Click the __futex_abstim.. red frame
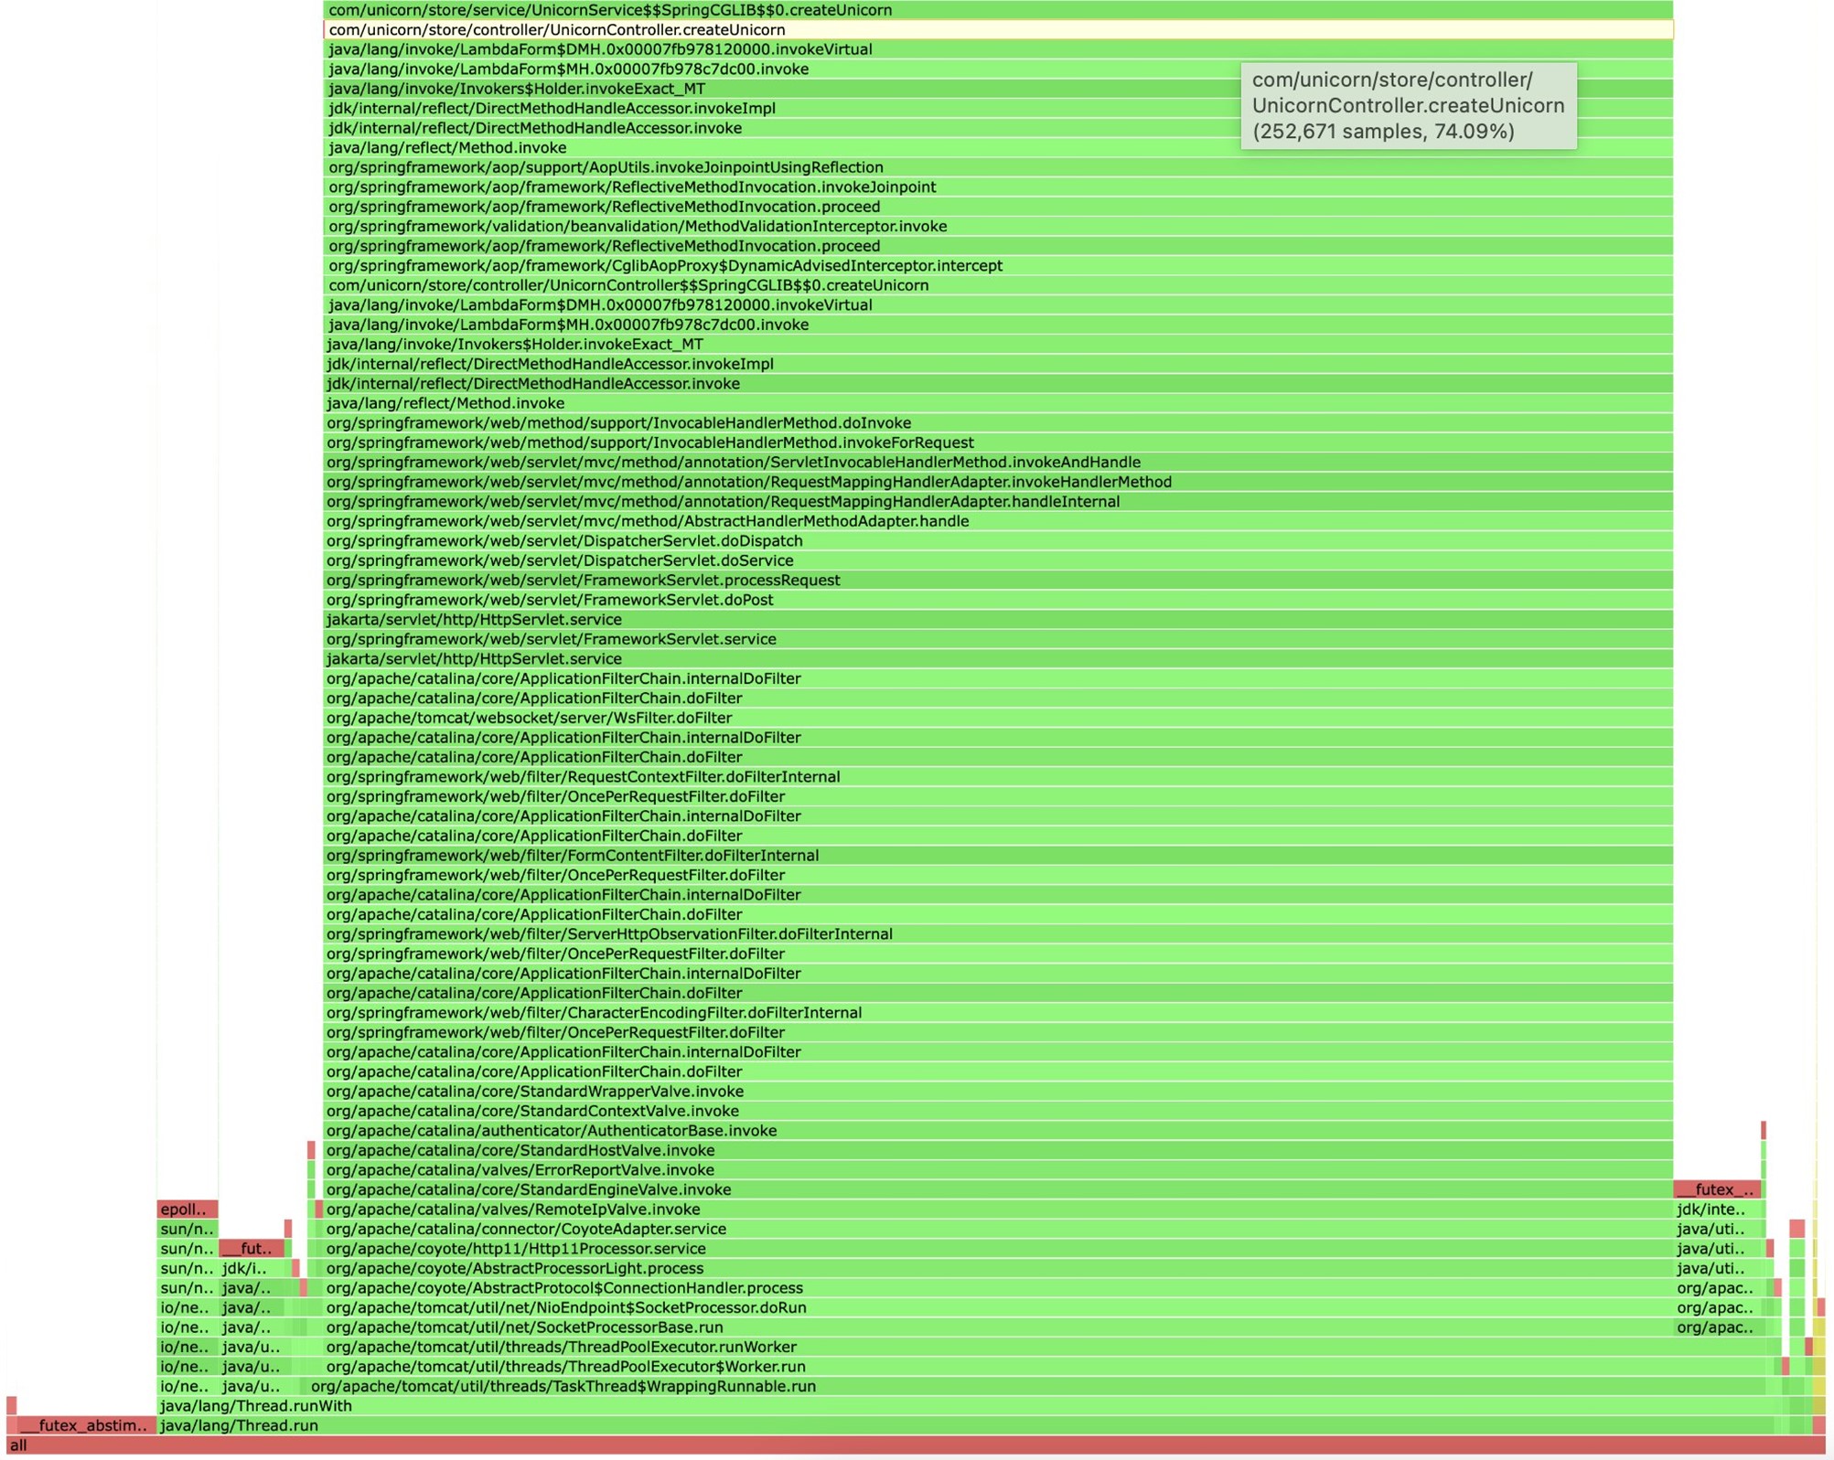 coord(87,1425)
